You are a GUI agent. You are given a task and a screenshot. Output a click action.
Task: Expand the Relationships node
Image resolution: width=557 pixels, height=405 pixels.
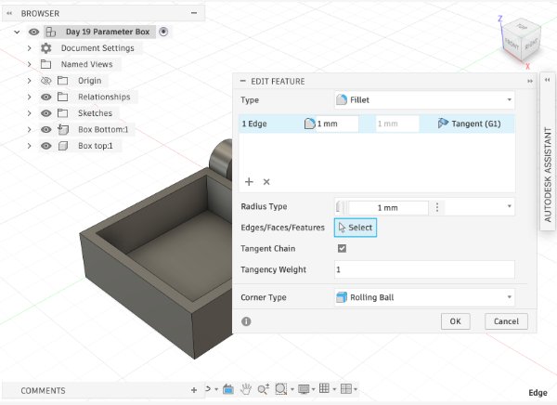click(30, 97)
